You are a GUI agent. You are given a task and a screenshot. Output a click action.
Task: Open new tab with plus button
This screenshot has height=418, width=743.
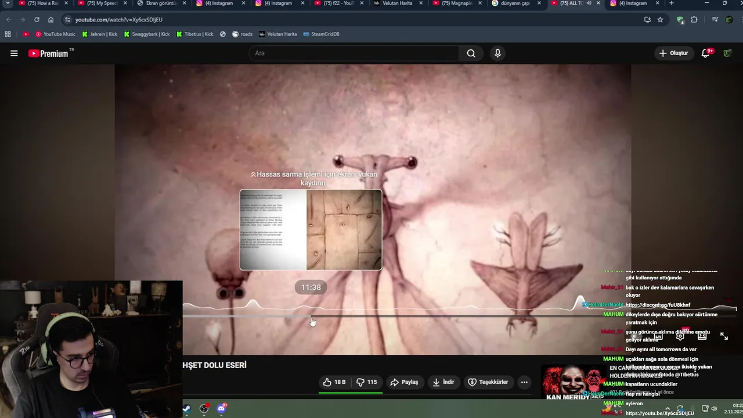pyautogui.click(x=672, y=3)
